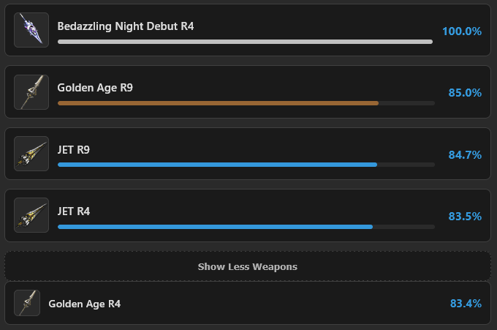Click the 84.7% percentage value
Viewport: 497px width, 330px height.
465,155
